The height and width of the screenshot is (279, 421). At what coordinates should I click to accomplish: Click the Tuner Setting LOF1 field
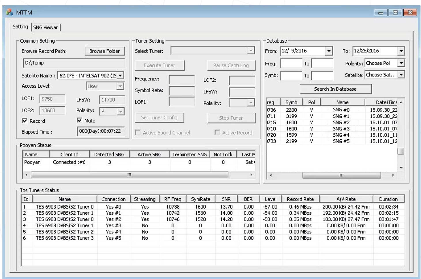[x=182, y=102]
